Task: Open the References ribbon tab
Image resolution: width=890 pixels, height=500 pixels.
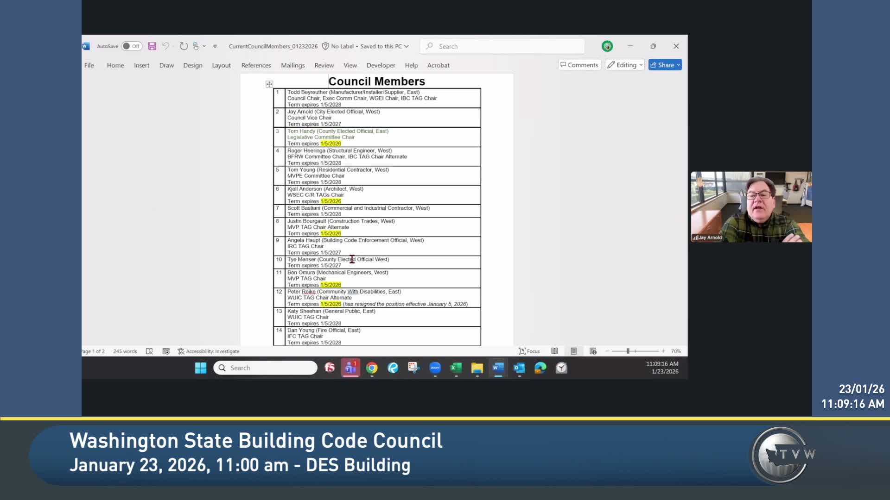Action: (x=256, y=65)
